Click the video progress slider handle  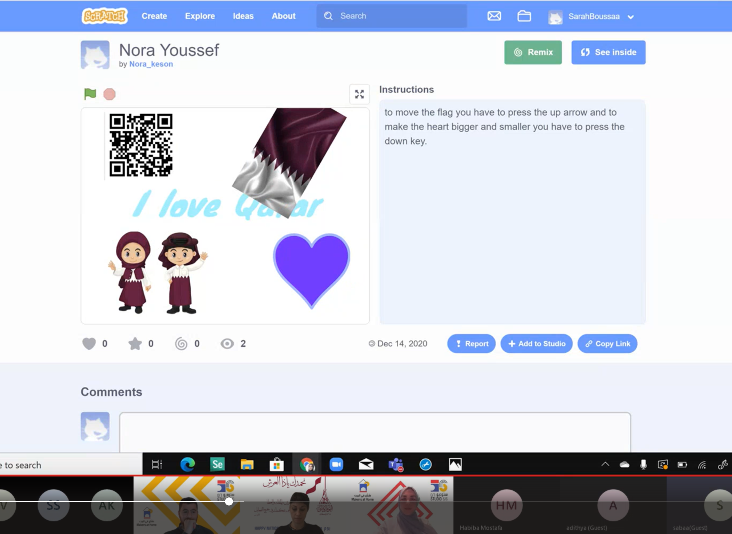click(229, 501)
